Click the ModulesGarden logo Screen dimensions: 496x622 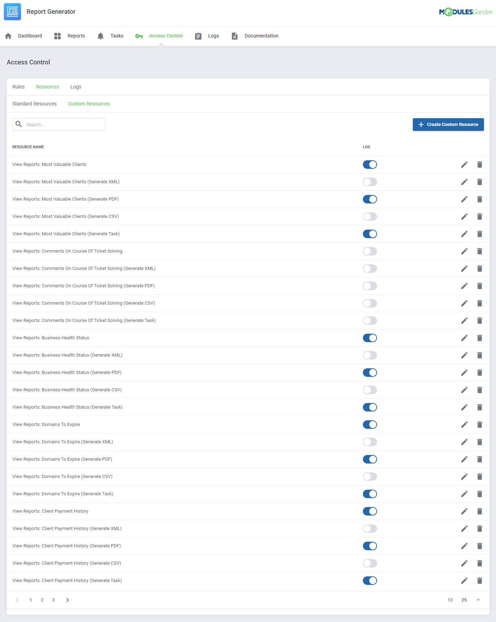click(x=466, y=12)
